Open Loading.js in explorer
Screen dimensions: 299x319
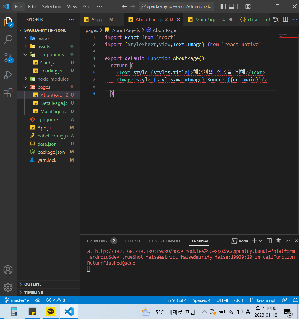48,71
